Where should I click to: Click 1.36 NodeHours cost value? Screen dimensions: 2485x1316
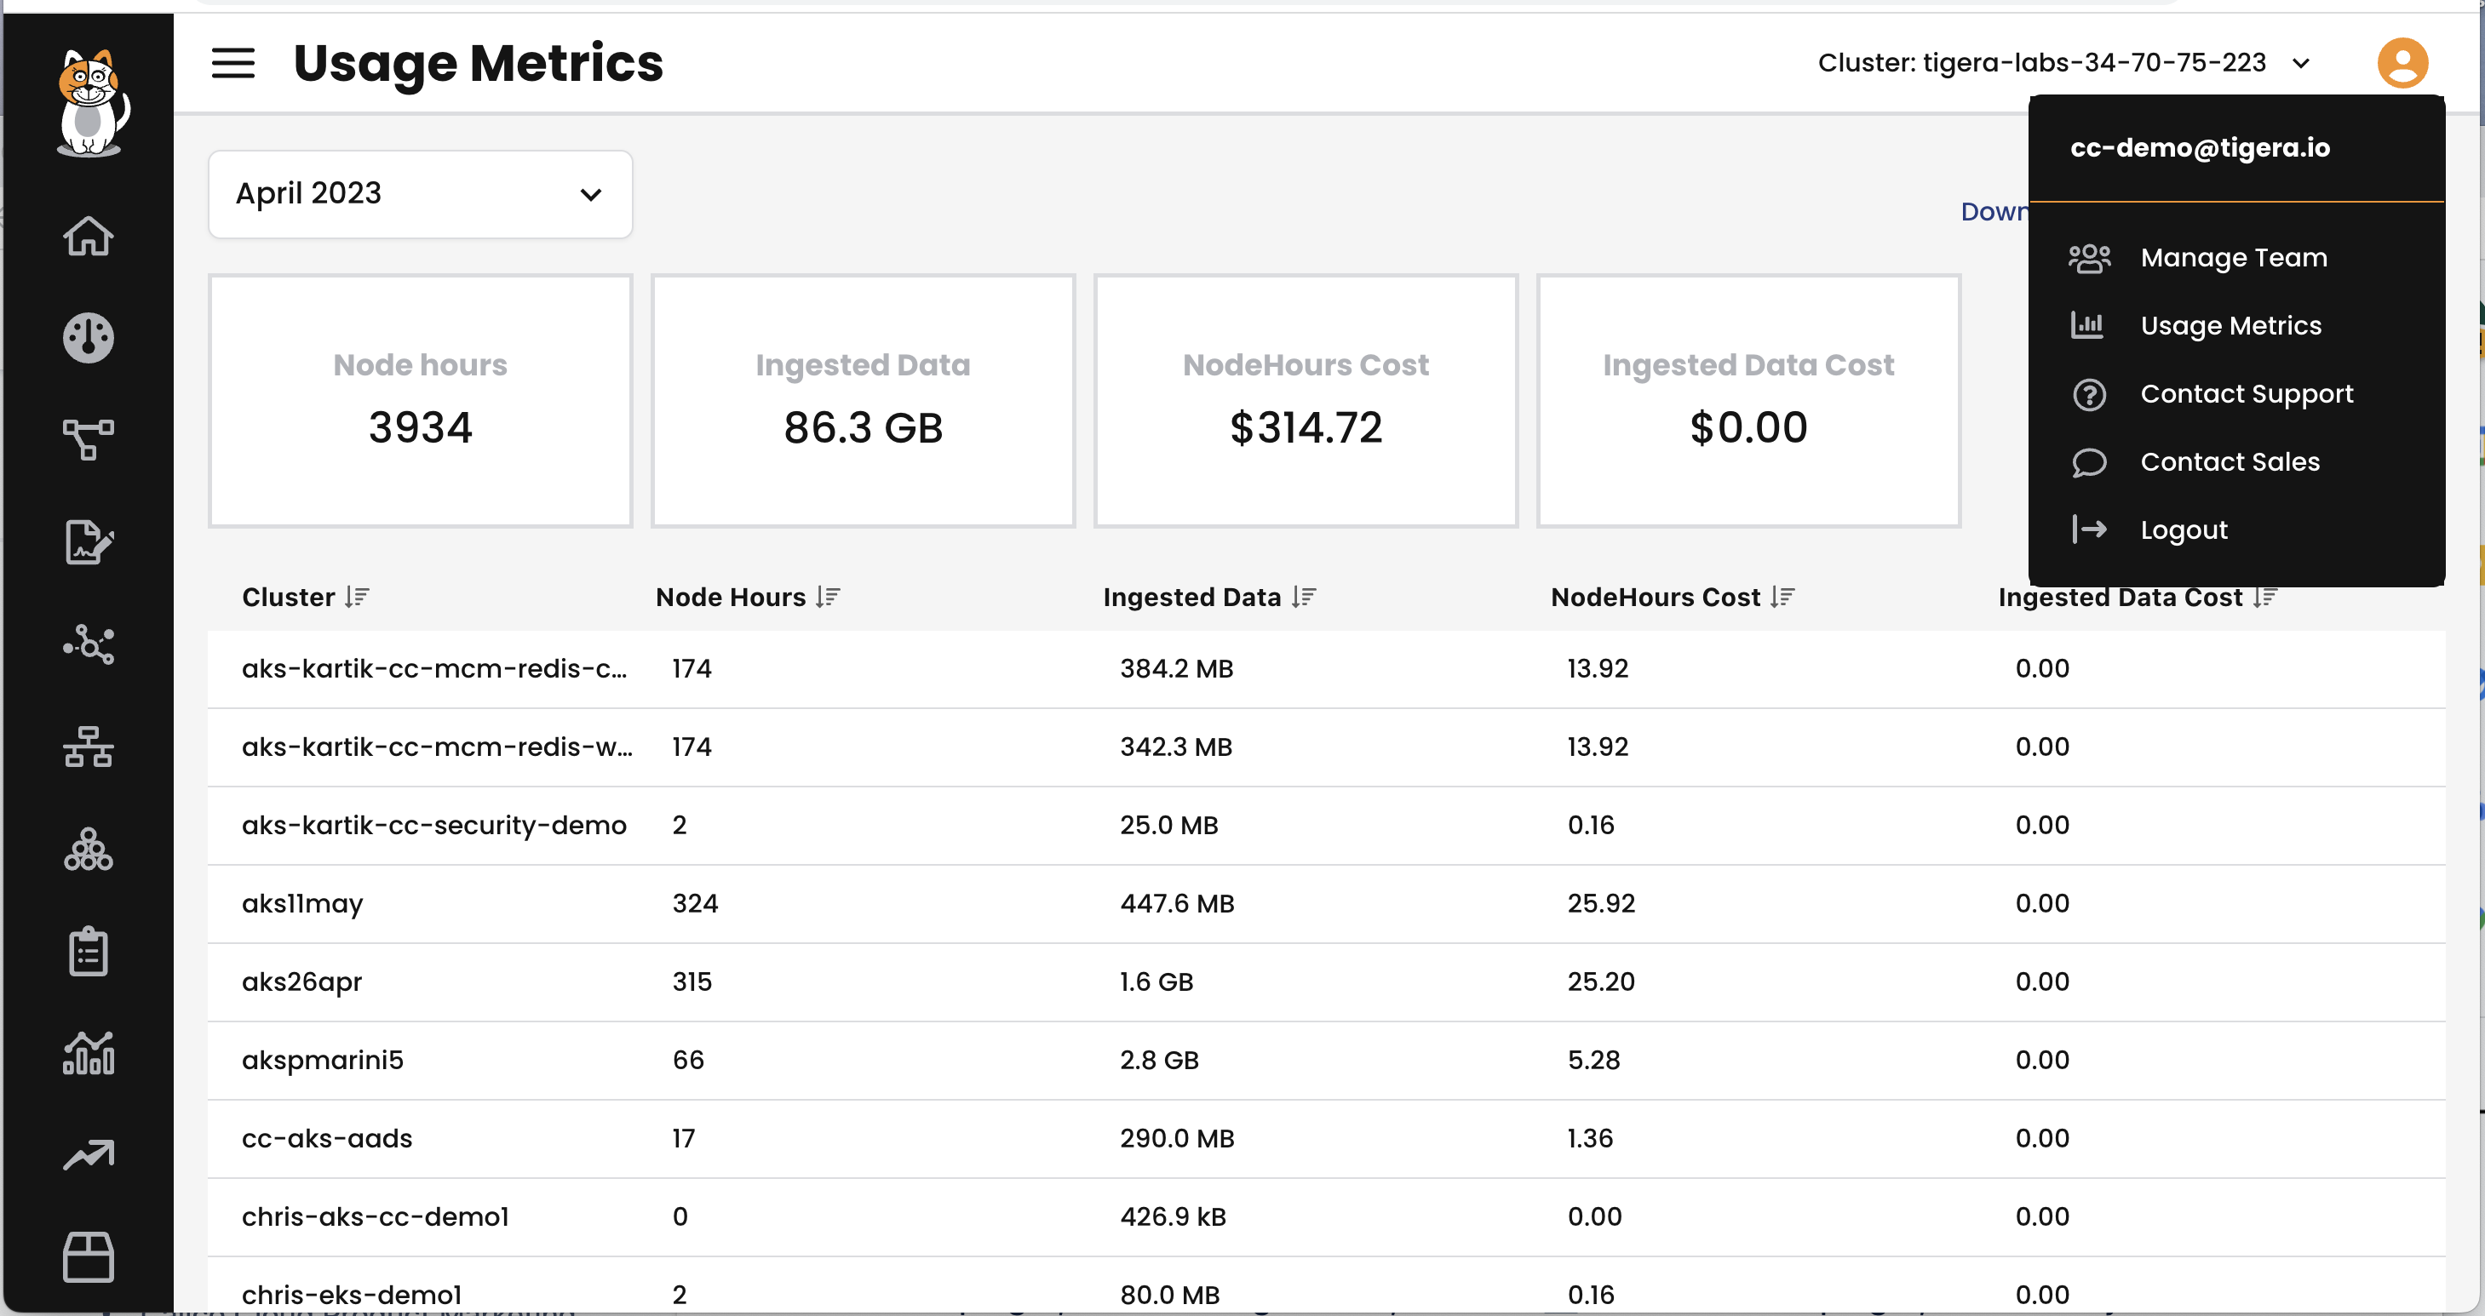[x=1590, y=1139]
